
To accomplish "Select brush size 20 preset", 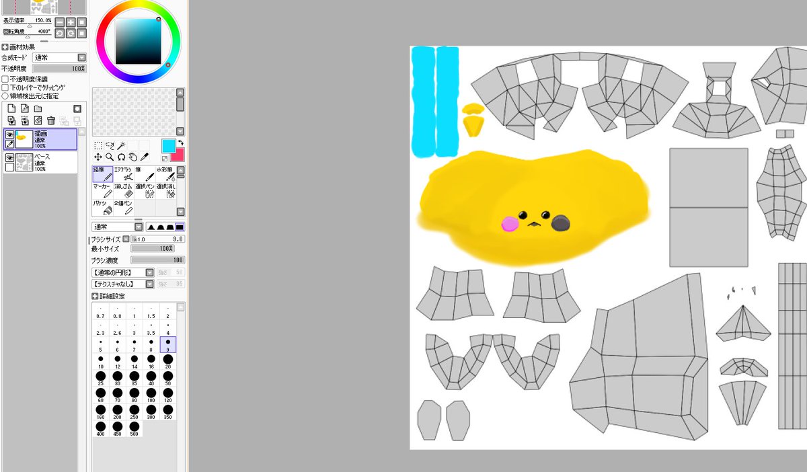I will click(167, 362).
